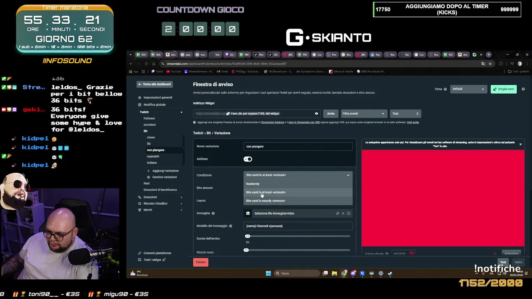Close the preview notice with X
The width and height of the screenshot is (532, 299).
[x=520, y=145]
